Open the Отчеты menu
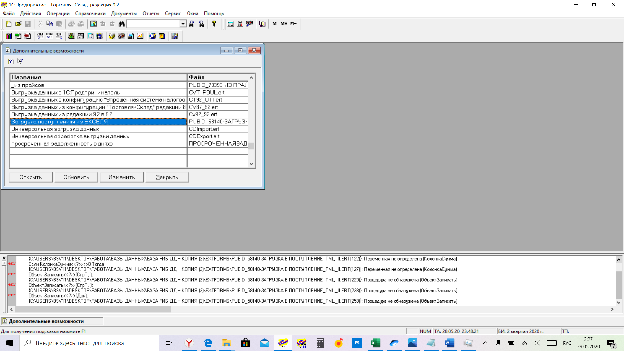Image resolution: width=624 pixels, height=351 pixels. click(x=151, y=13)
